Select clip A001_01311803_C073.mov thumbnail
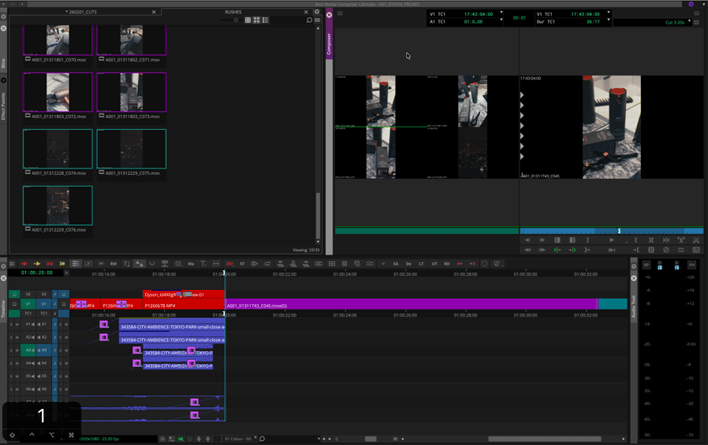The width and height of the screenshot is (708, 445). click(x=132, y=92)
